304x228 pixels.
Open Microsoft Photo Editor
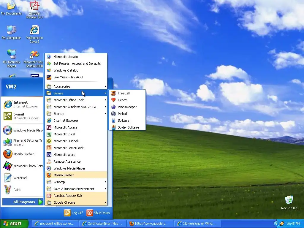click(x=23, y=166)
